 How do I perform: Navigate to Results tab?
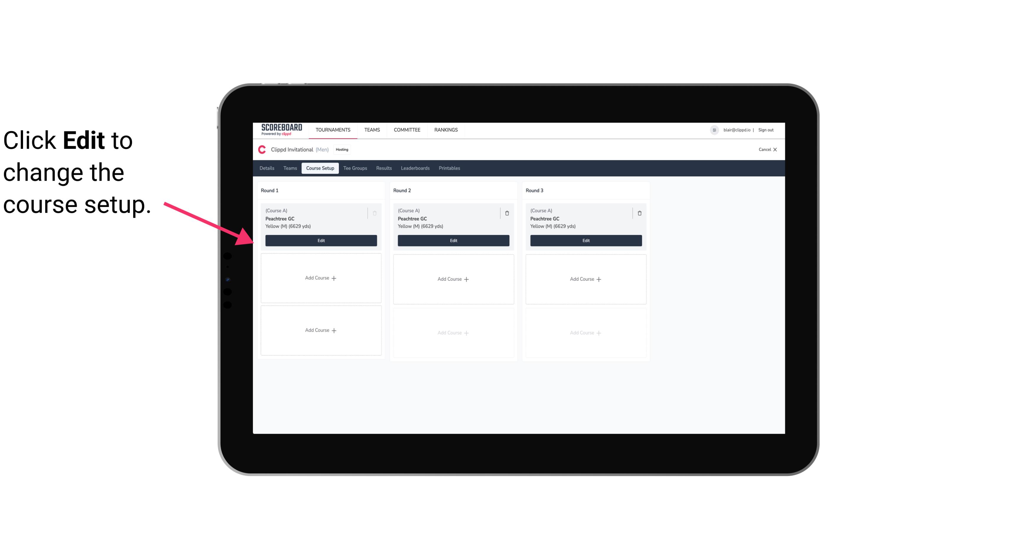point(383,168)
